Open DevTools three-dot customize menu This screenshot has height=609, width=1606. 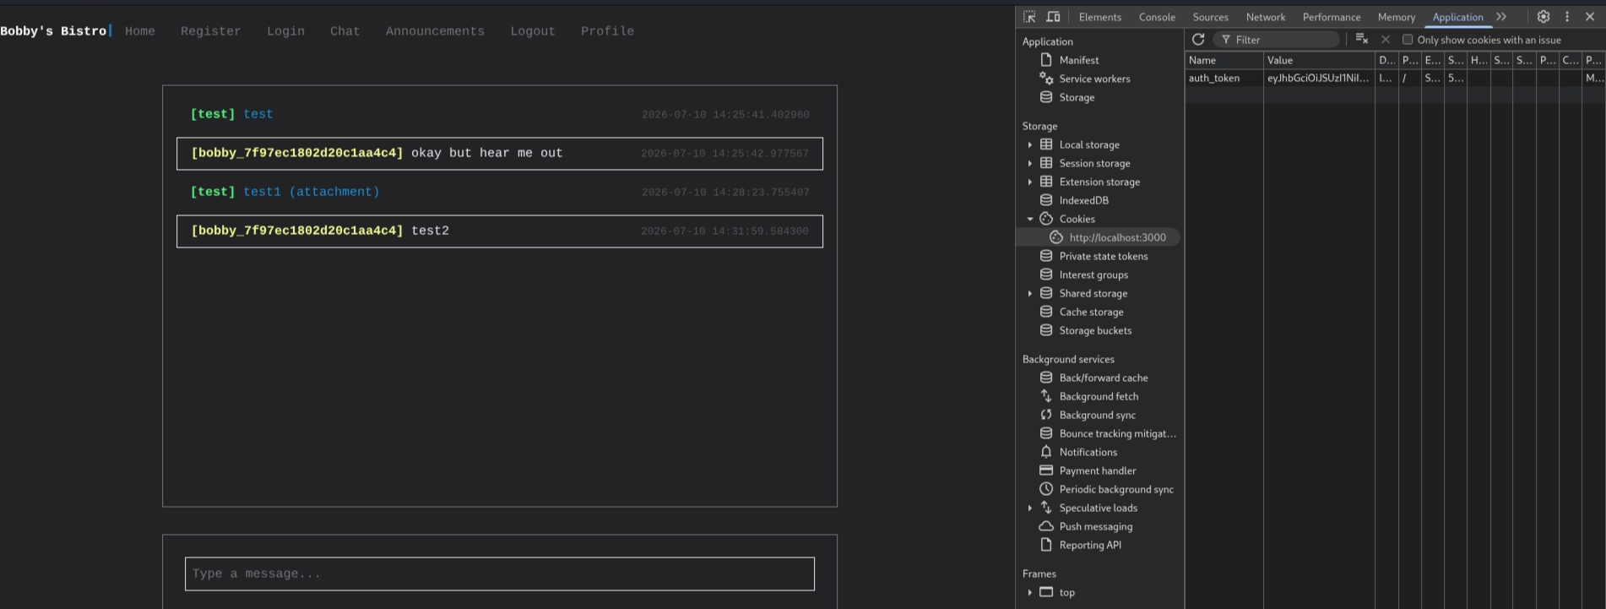1567,17
